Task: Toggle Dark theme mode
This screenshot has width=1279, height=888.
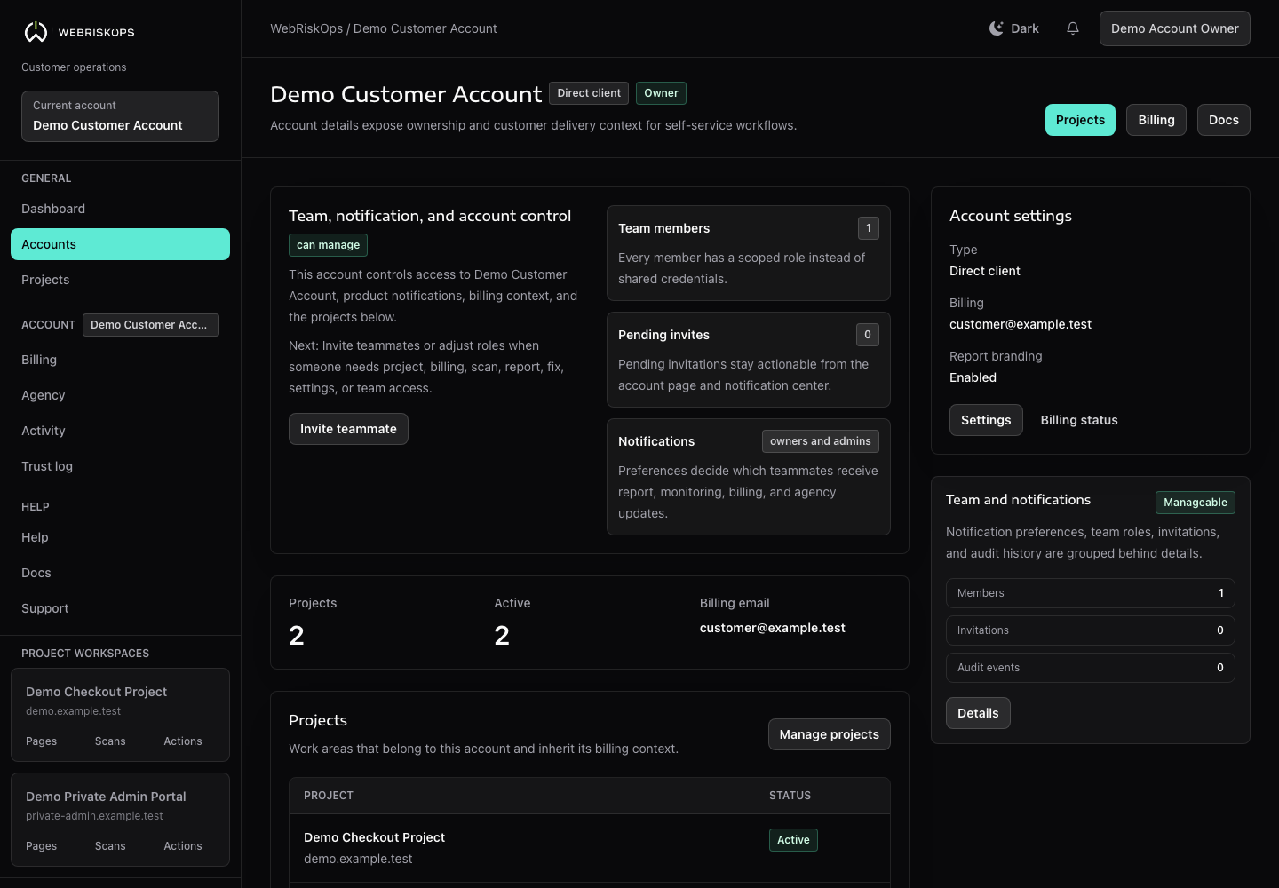Action: point(1013,28)
